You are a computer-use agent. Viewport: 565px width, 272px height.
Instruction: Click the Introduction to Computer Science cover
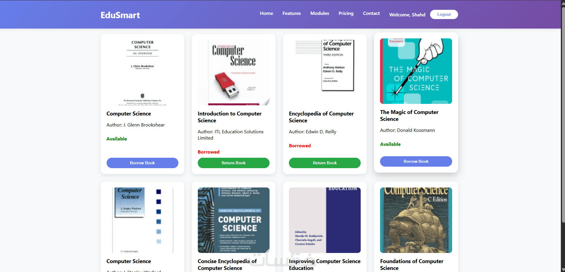point(234,72)
